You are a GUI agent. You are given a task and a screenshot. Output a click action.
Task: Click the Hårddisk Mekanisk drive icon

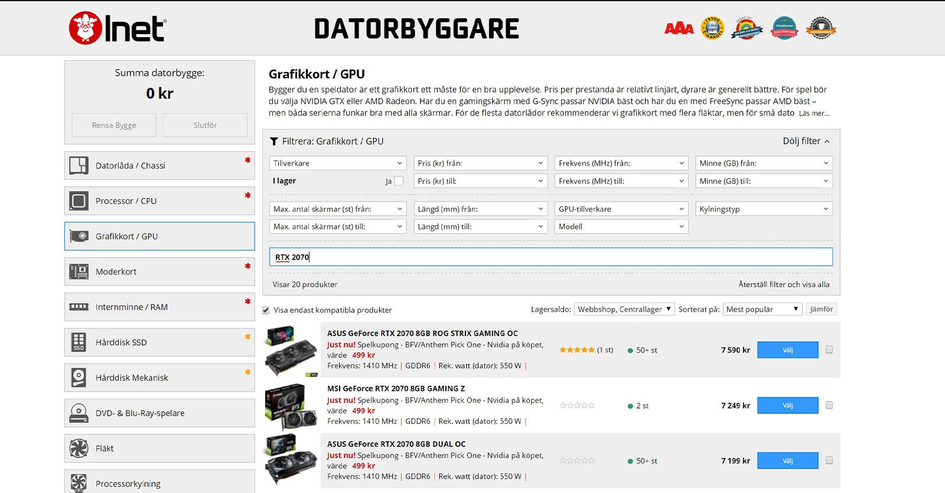79,378
